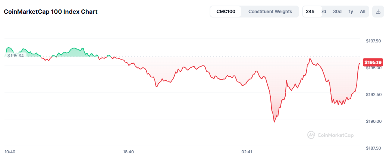The image size is (389, 160).
Task: Show the All time range
Action: 363,12
